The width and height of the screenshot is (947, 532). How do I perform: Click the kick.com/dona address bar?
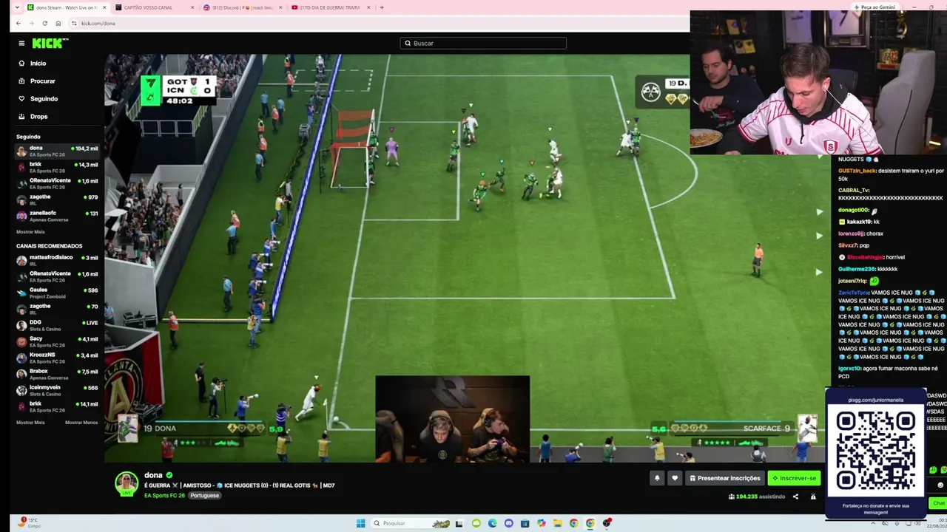click(377, 23)
